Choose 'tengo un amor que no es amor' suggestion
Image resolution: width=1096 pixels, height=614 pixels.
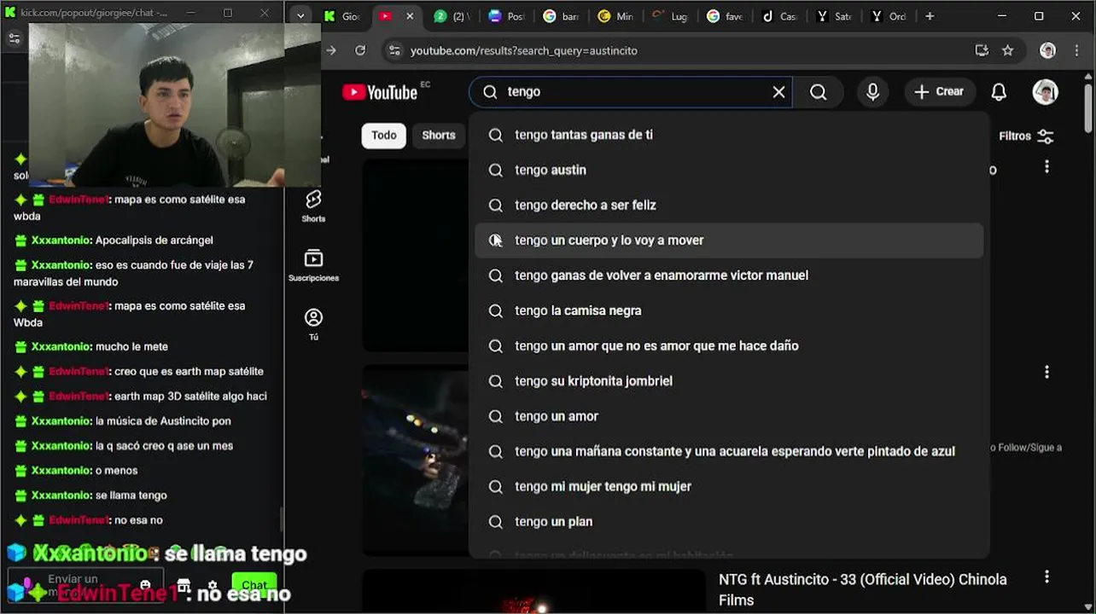[x=729, y=345]
